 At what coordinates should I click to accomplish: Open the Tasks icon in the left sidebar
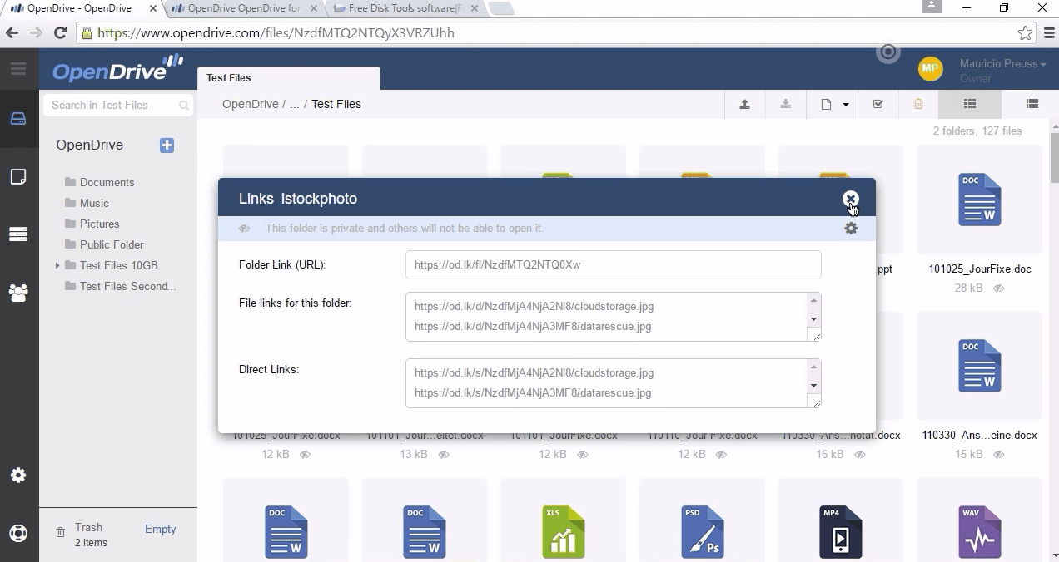coord(18,234)
